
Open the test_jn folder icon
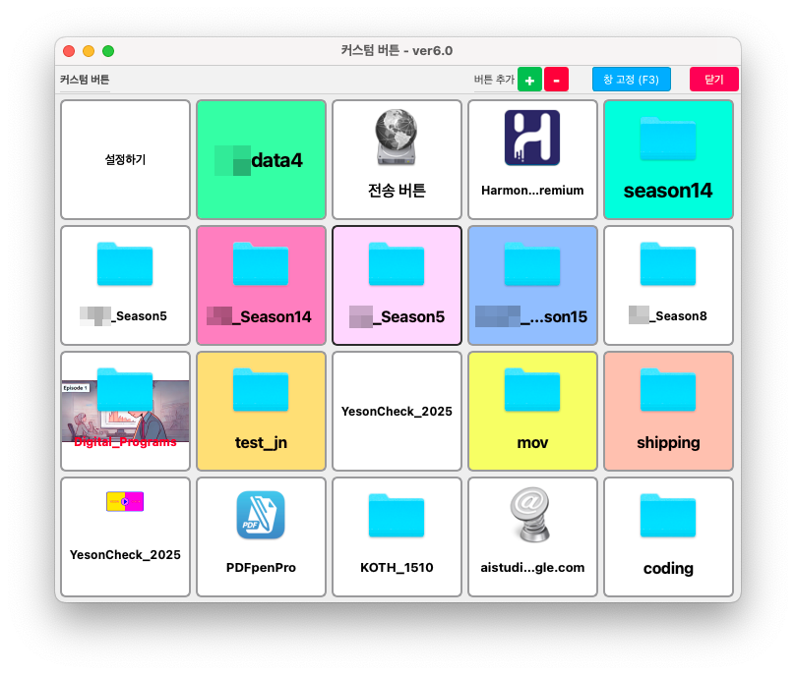261,390
